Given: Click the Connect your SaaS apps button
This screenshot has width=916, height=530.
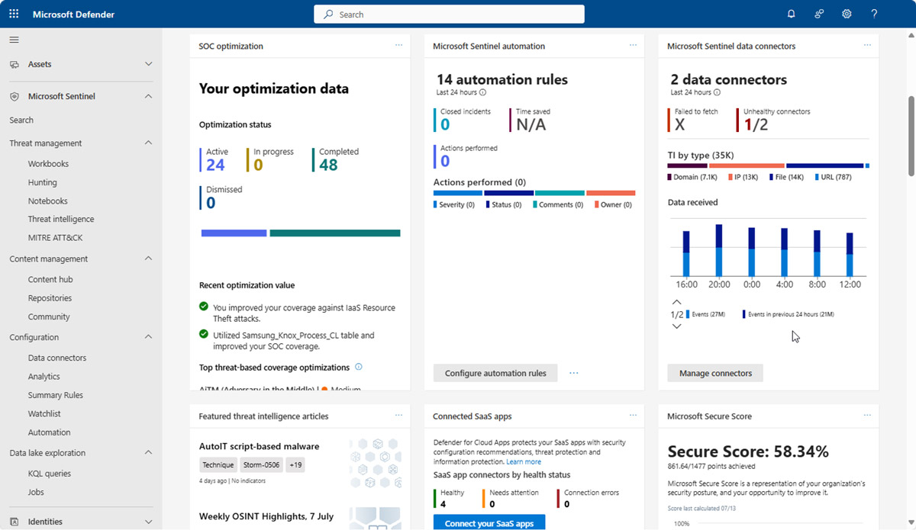Looking at the screenshot, I should [489, 522].
